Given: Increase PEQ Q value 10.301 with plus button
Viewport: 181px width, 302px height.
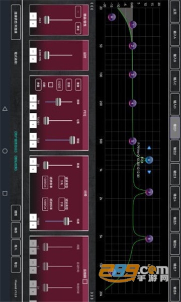Looking at the screenshot, I should [33, 124].
